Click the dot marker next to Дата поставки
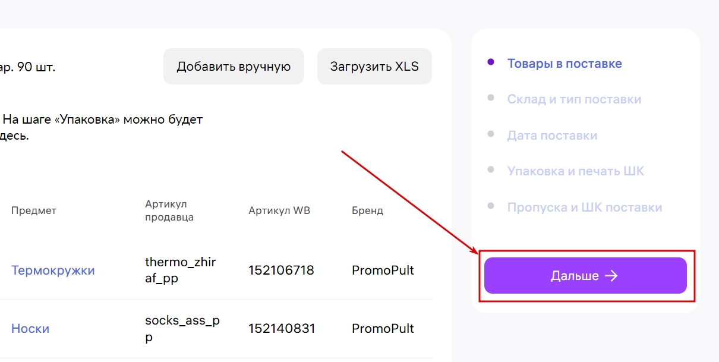719x362 pixels. 491,134
